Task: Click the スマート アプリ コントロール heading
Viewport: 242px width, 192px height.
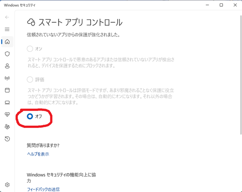Action: point(80,22)
